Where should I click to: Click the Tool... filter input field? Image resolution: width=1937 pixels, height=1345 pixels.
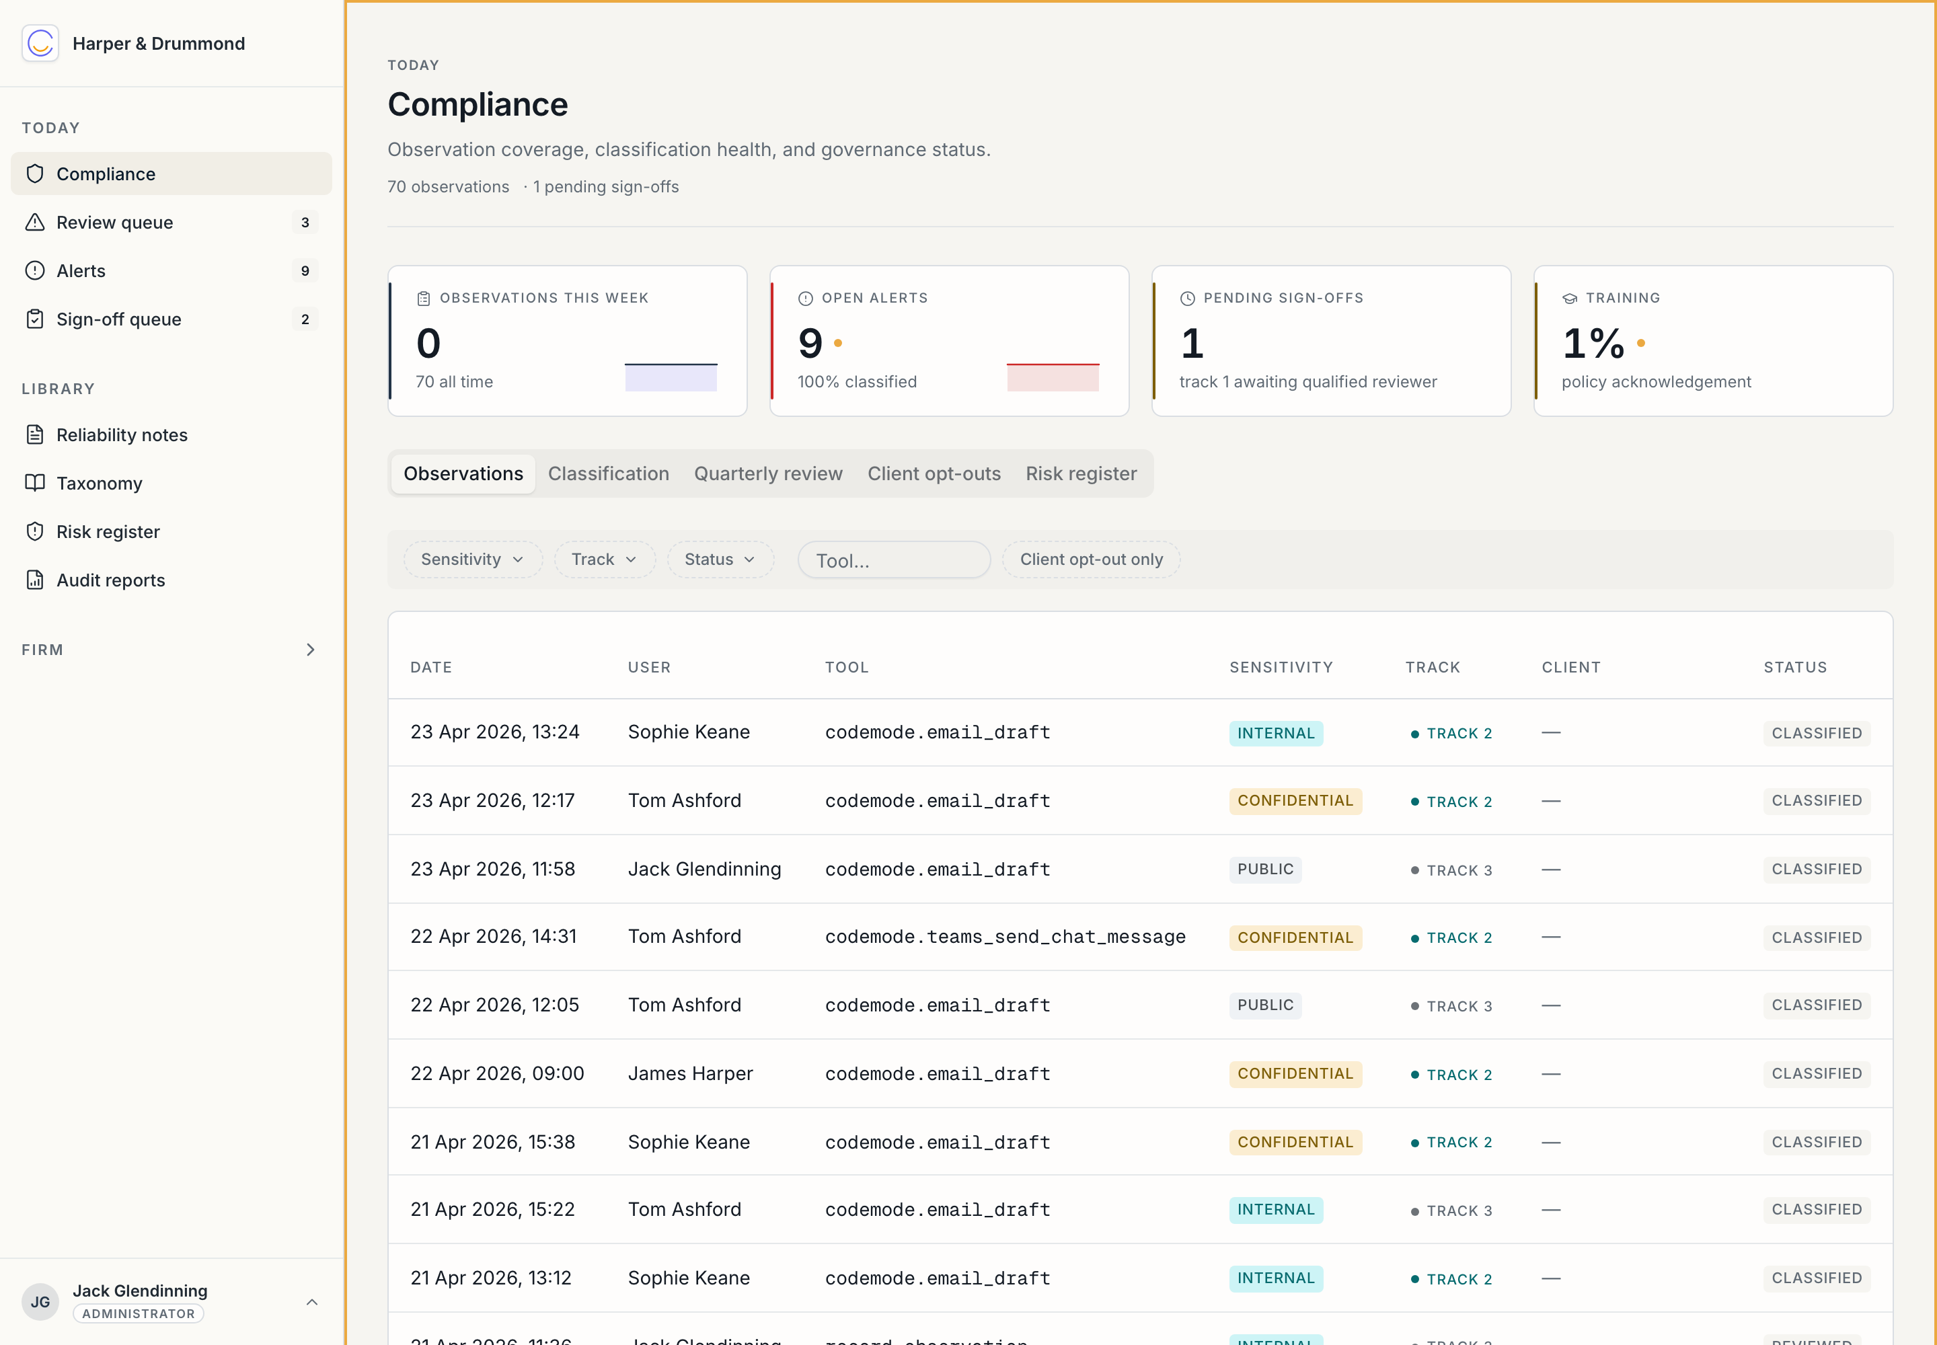[893, 560]
